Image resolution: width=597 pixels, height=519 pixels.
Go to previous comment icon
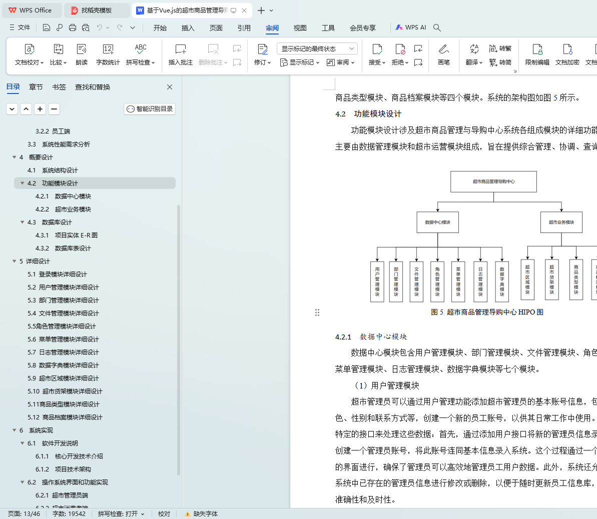coord(237,48)
